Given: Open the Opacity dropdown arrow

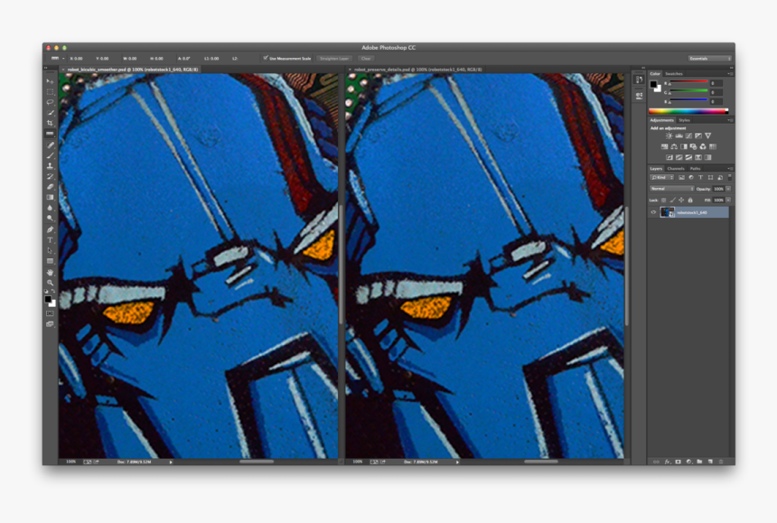Looking at the screenshot, I should [728, 189].
